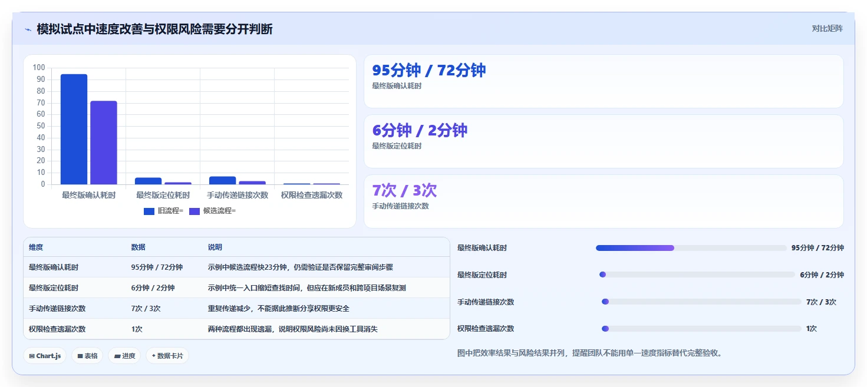
Task: Click note starting 示例中统一入口缩短查找时间
Action: pos(307,288)
